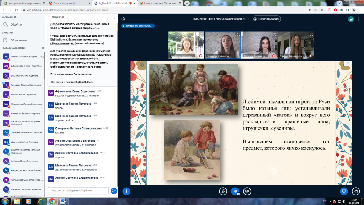
Task: Expand Черных Вероника webcam name dropdown
Action: 292,56
